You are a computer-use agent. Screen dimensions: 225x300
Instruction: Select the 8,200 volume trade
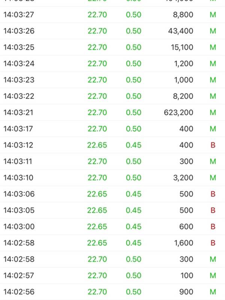click(x=183, y=96)
